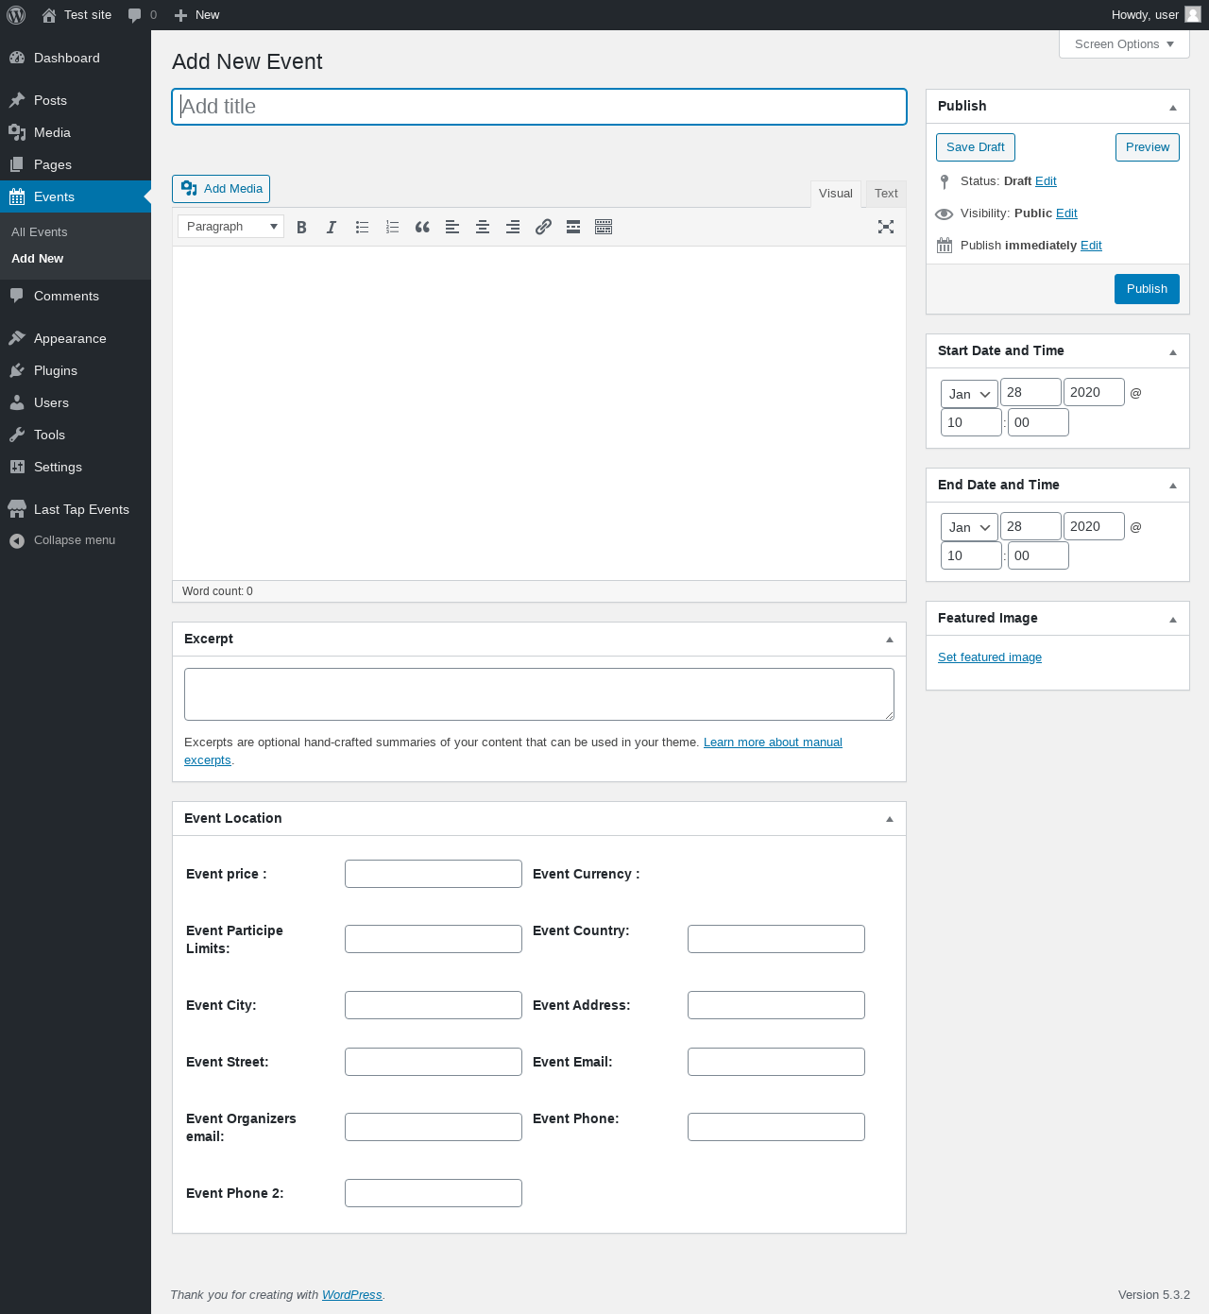Select End Date month dropdown
The width and height of the screenshot is (1209, 1314).
click(x=969, y=527)
